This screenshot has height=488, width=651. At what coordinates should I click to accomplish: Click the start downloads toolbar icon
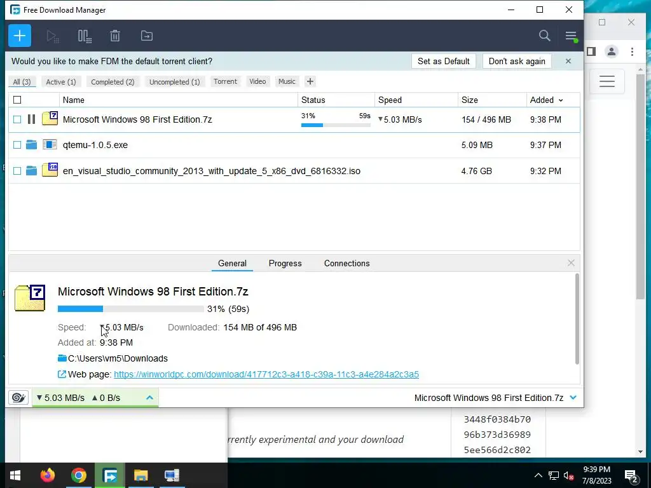[x=52, y=36]
